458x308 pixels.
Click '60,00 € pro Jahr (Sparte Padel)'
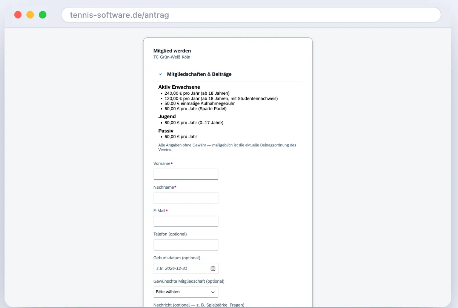(x=195, y=109)
